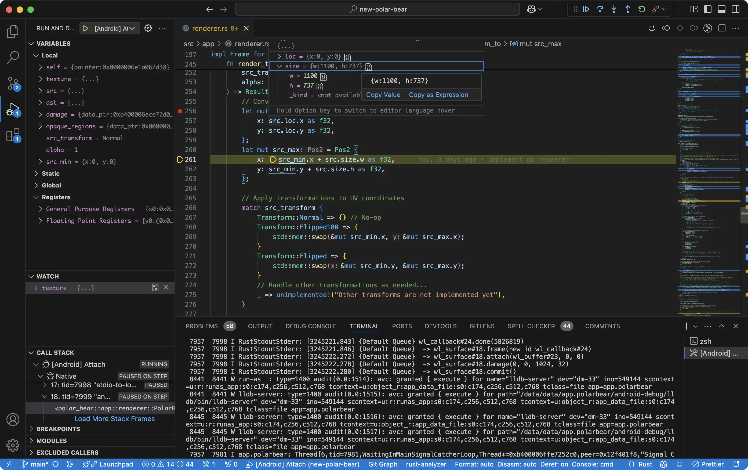Switch to DEBUG CONSOLE tab
This screenshot has width=748, height=470.
point(311,326)
